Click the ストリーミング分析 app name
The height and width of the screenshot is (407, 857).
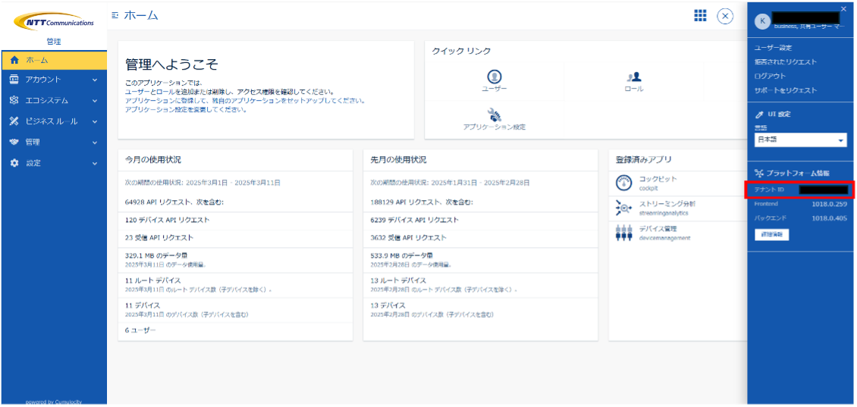pos(667,204)
